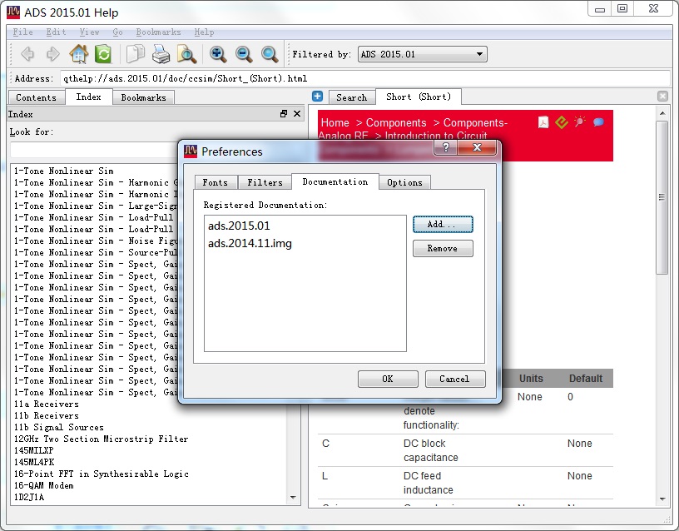Select 12GHz Two Section Microstrip Filter entry
The width and height of the screenshot is (679, 531).
coord(102,439)
